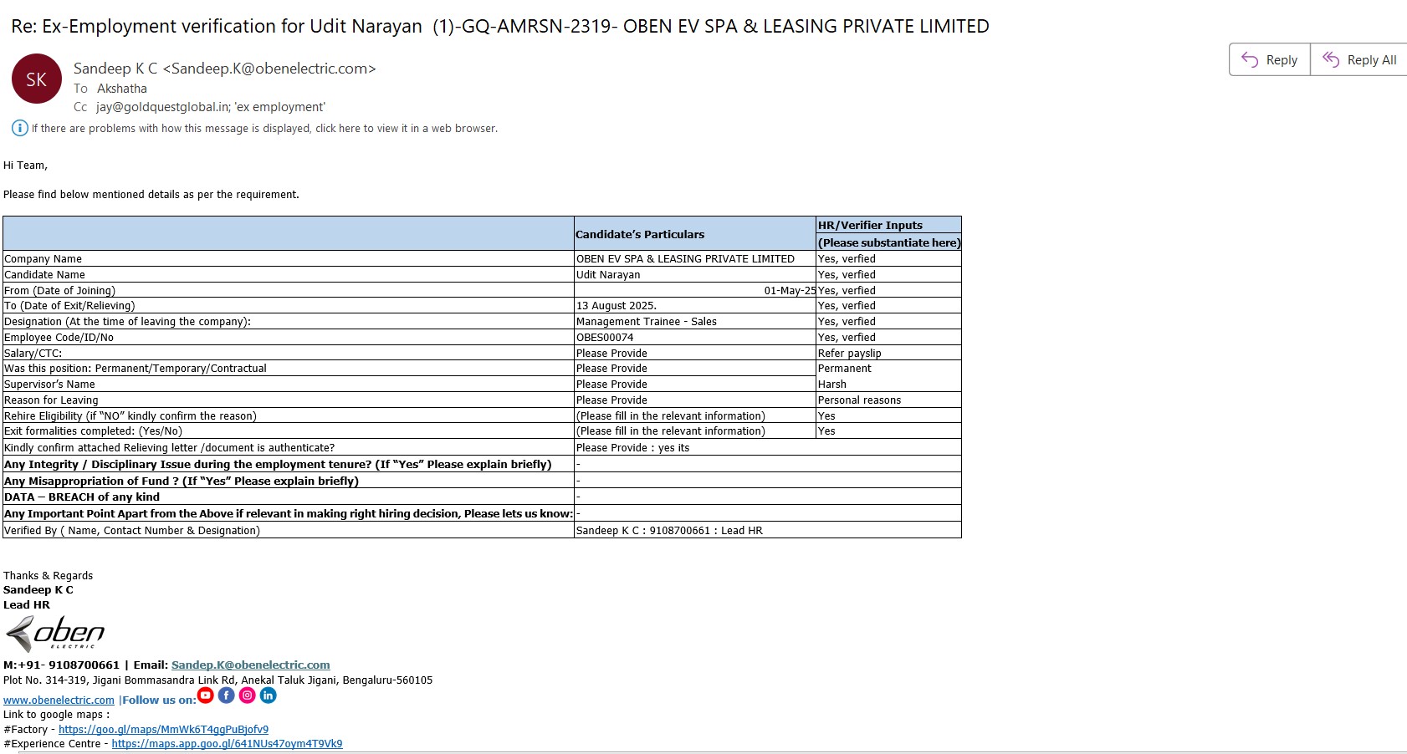Click the 'ex employment' Cc recipient
1407x754 pixels.
(280, 107)
